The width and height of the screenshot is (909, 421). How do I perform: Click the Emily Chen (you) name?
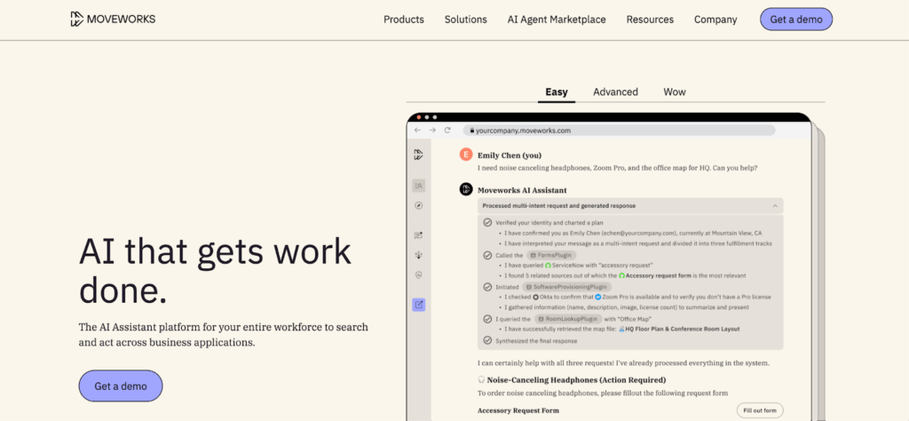510,155
